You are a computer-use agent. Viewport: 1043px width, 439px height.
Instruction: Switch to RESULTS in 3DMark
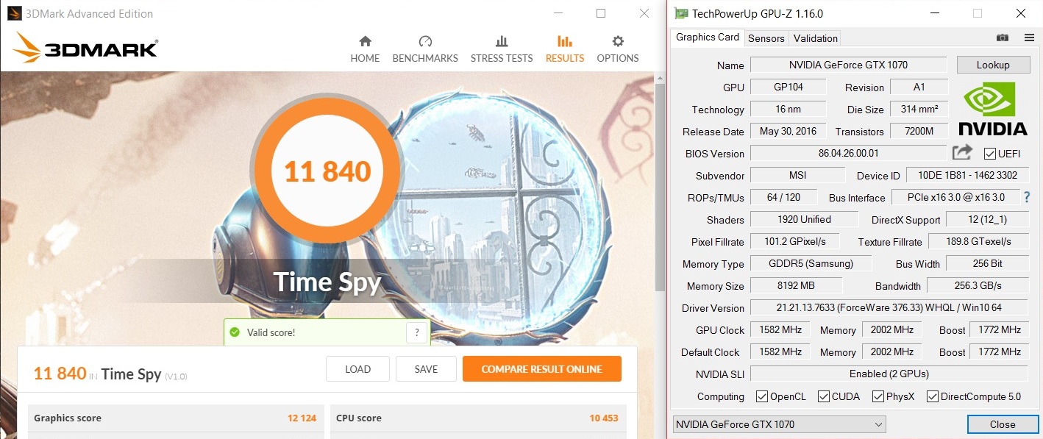[565, 49]
